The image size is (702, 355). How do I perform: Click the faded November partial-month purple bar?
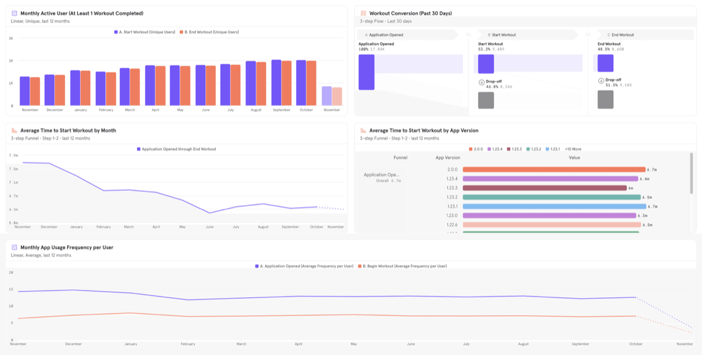pos(326,96)
